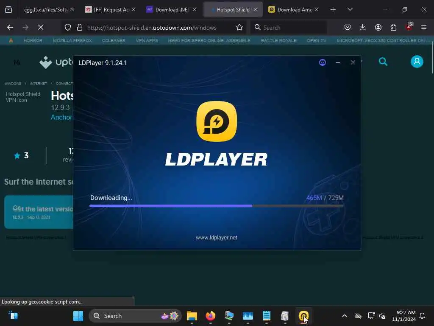The height and width of the screenshot is (326, 434).
Task: Close the egg.l5.ca tab
Action: [72, 9]
